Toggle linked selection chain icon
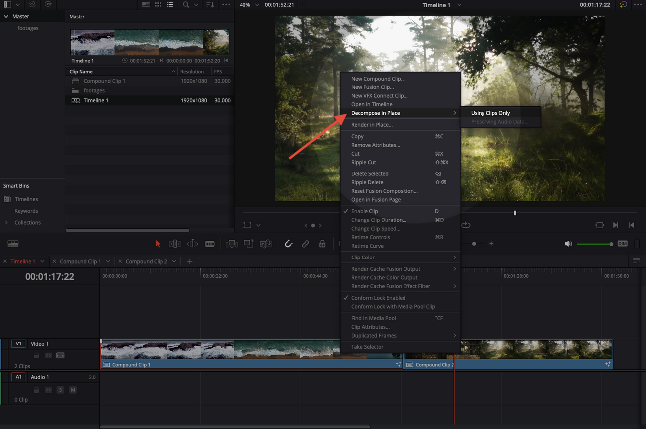Viewport: 646px width, 429px height. (305, 244)
